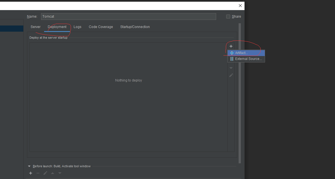335x179 pixels.
Task: Toggle the Share checkbox
Action: (x=228, y=17)
